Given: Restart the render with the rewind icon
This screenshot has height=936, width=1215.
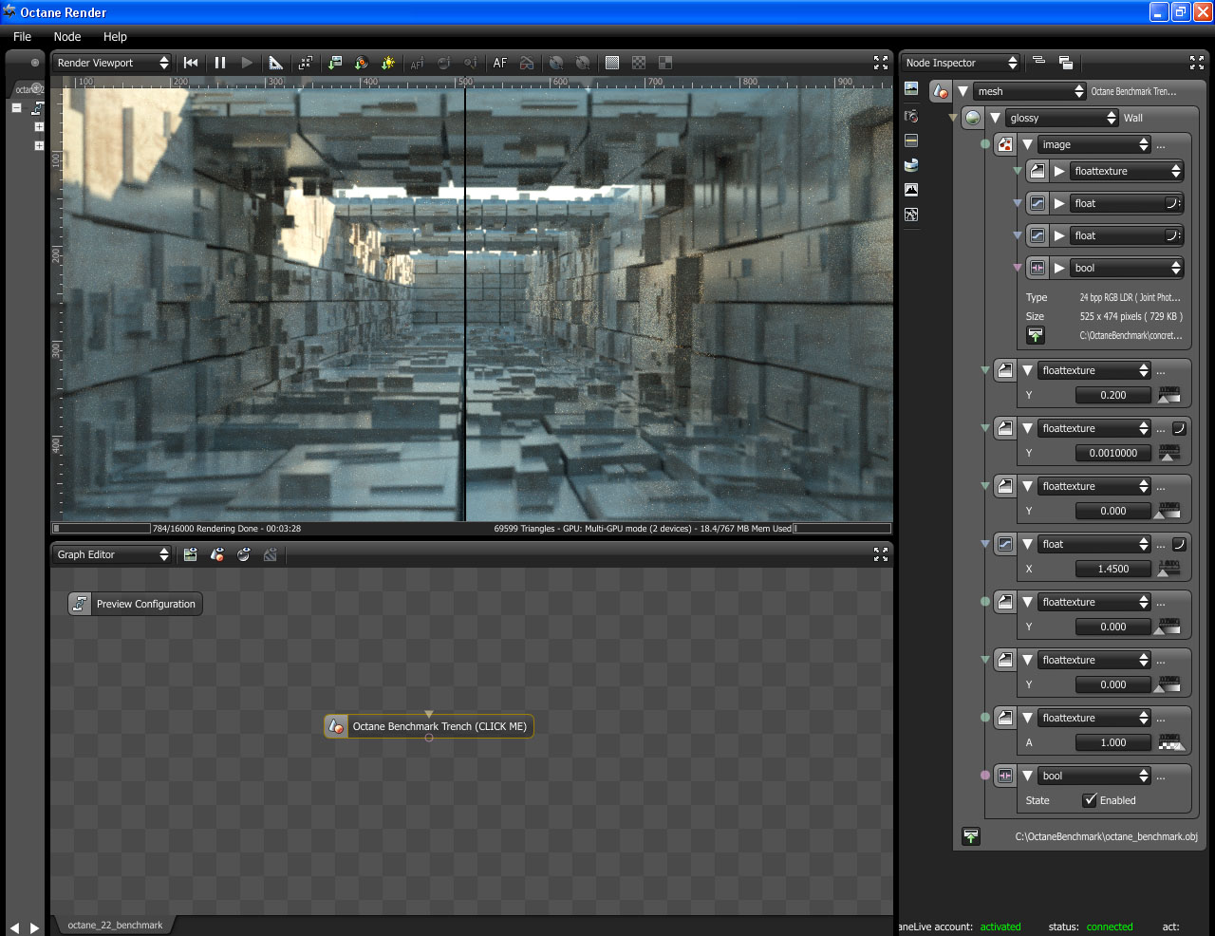Looking at the screenshot, I should [x=191, y=63].
